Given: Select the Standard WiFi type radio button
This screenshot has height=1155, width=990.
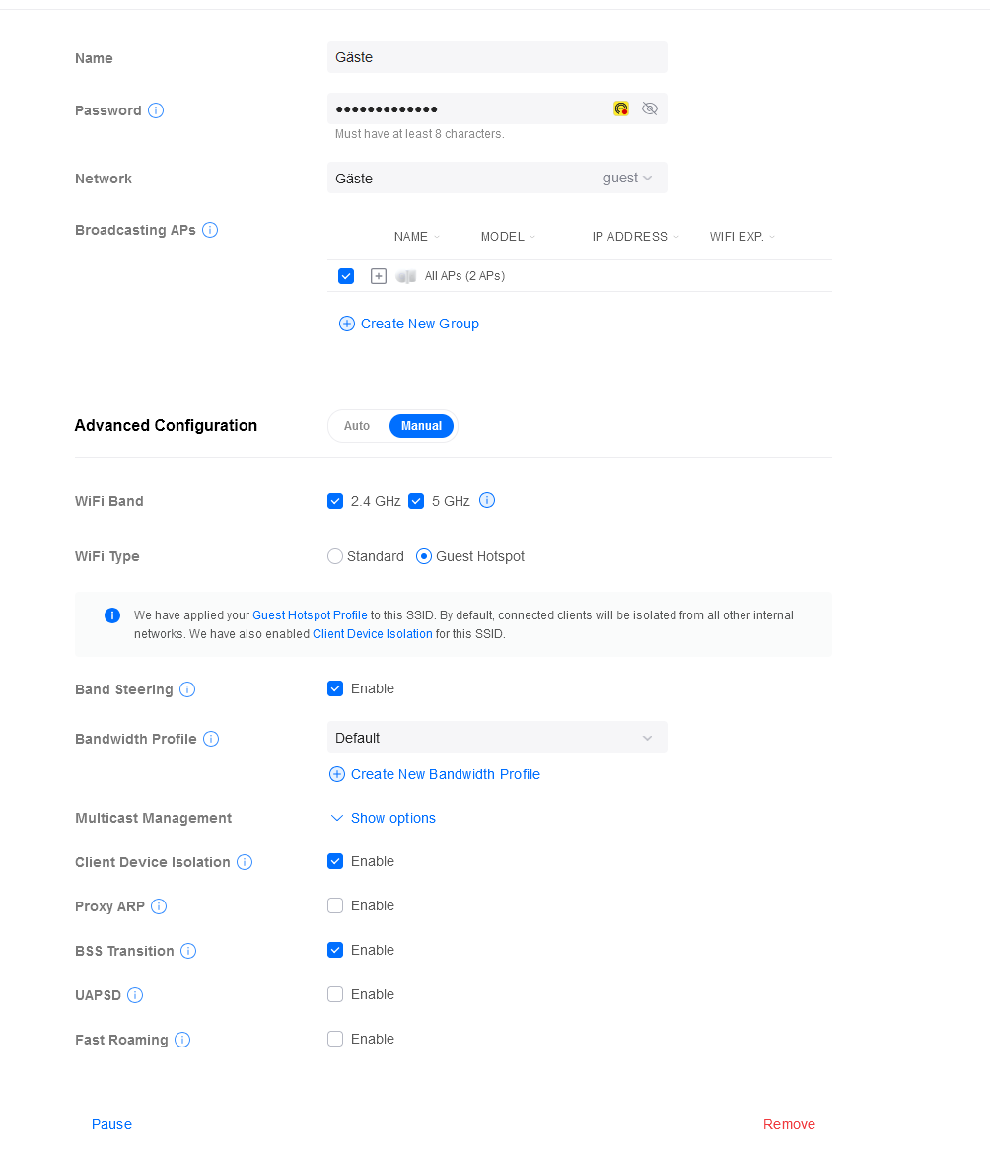Looking at the screenshot, I should [x=335, y=556].
